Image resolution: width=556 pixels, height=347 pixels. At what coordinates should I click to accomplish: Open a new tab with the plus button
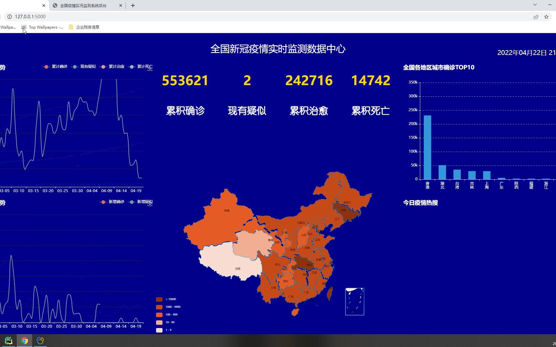coord(133,5)
